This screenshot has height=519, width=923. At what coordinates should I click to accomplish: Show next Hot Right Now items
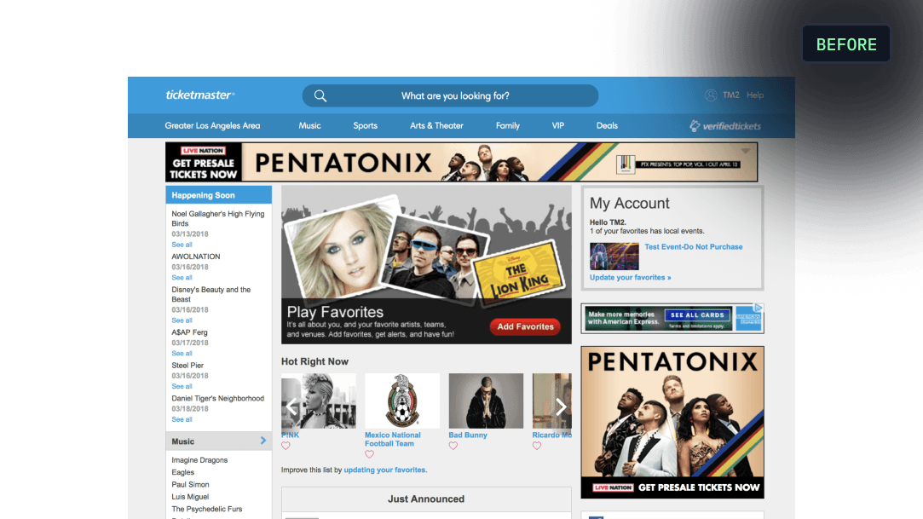click(x=561, y=406)
